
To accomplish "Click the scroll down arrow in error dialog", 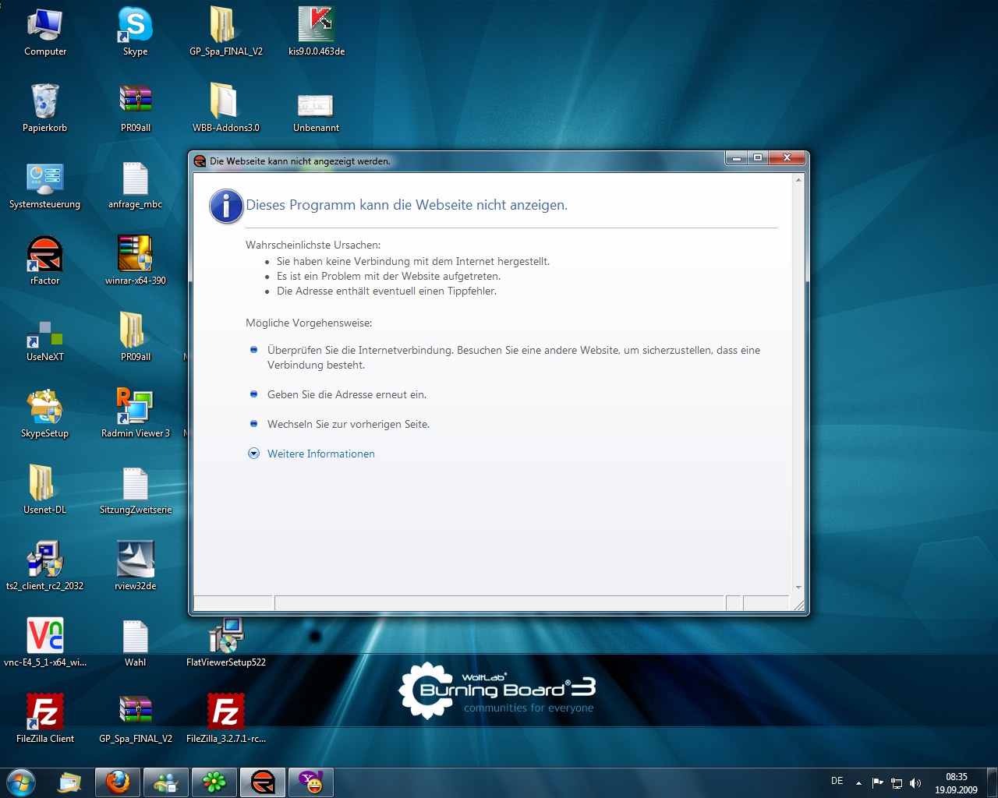I will [x=798, y=588].
